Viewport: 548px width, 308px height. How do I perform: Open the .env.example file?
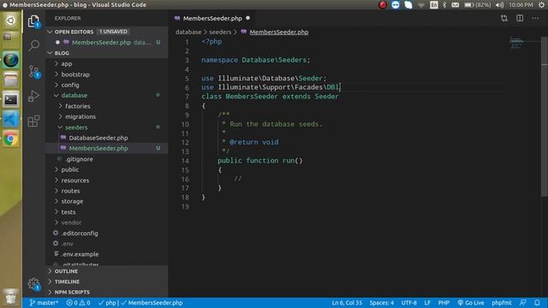[80, 254]
